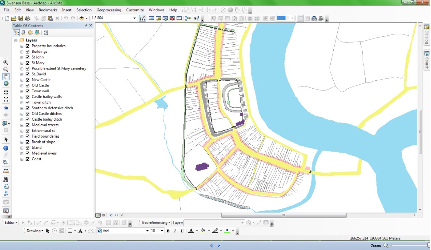This screenshot has width=431, height=250.
Task: Click the Drawing button
Action: click(34, 231)
